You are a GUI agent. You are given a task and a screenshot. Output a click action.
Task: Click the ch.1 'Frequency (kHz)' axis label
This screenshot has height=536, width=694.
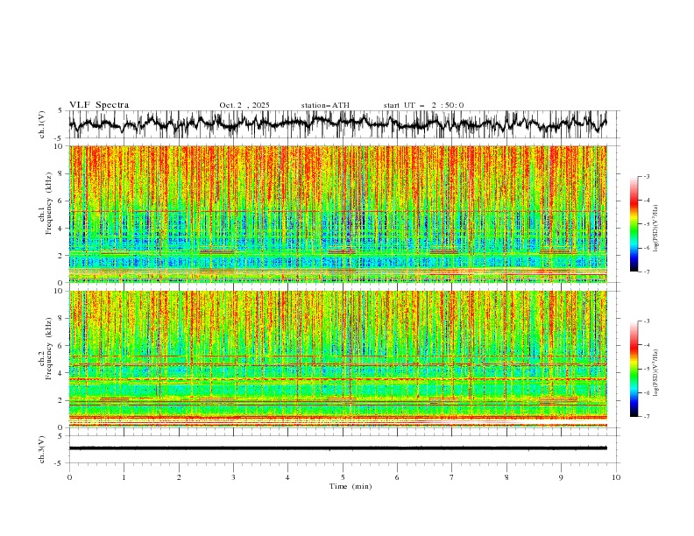tap(48, 203)
